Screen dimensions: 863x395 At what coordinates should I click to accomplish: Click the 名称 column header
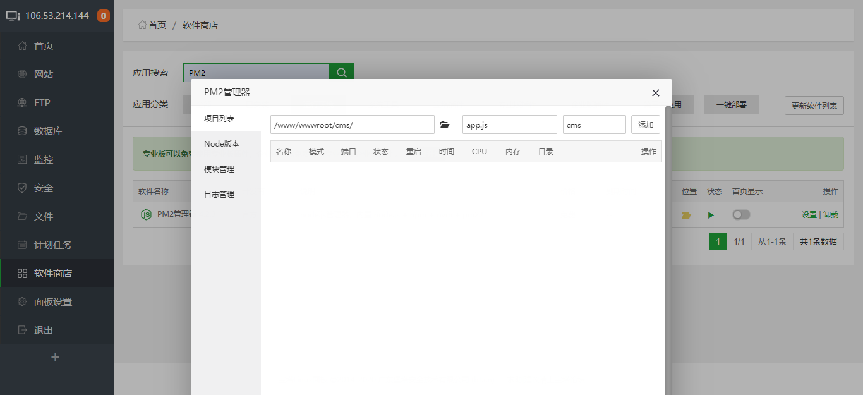point(284,152)
